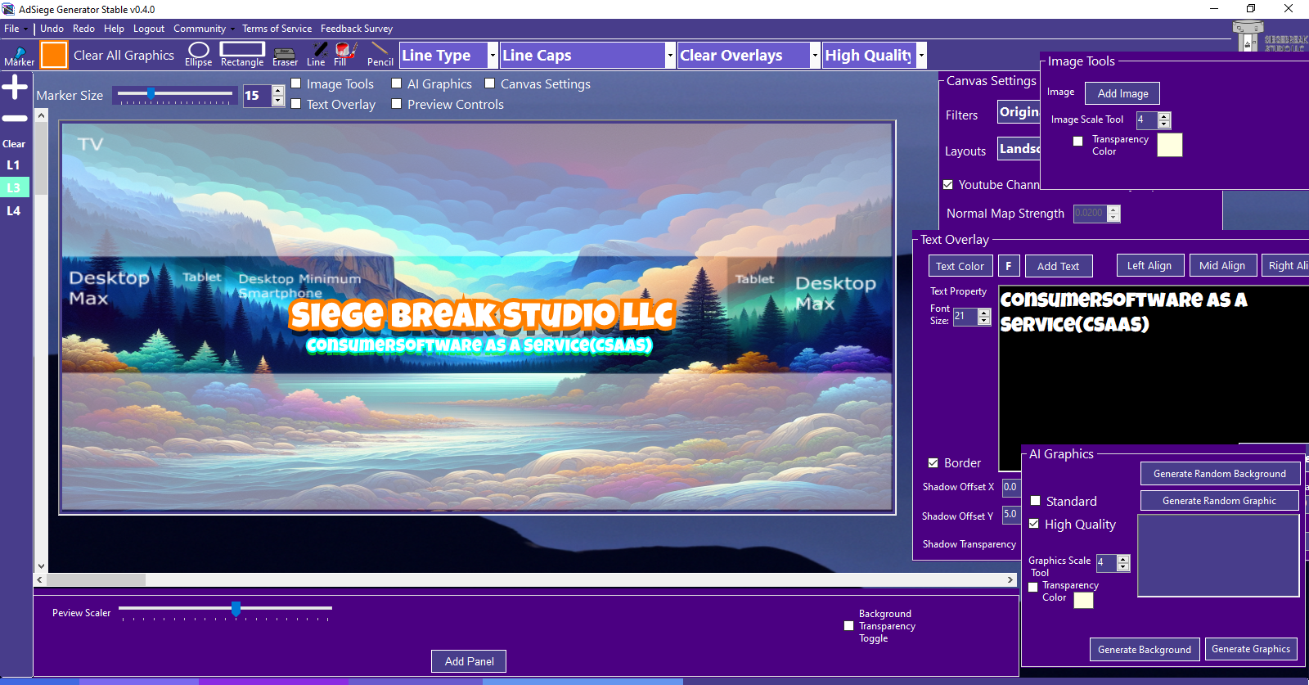Click the AI Graphics transparency color swatch

(1083, 600)
